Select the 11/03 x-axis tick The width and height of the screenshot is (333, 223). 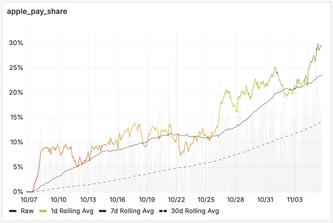(x=295, y=199)
